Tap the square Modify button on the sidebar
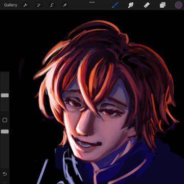This screenshot has width=184, height=184. coord(5,120)
